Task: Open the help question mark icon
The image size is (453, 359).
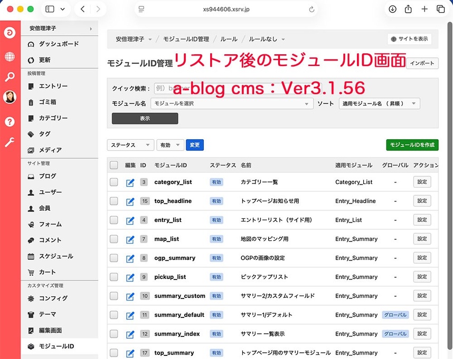Action: 10,122
